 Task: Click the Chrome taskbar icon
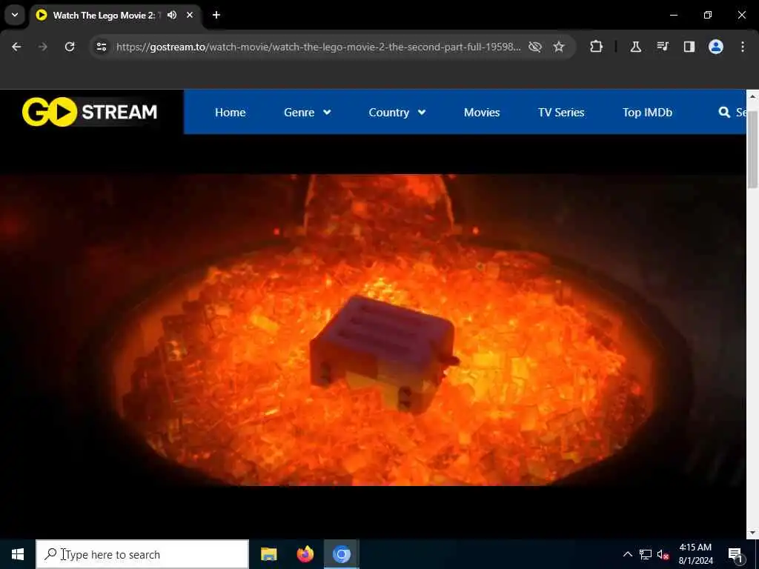click(x=341, y=554)
